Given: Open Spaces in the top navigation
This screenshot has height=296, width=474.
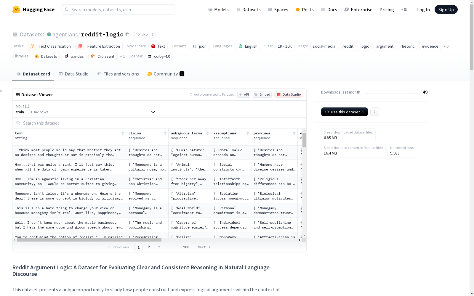Looking at the screenshot, I should 278,9.
